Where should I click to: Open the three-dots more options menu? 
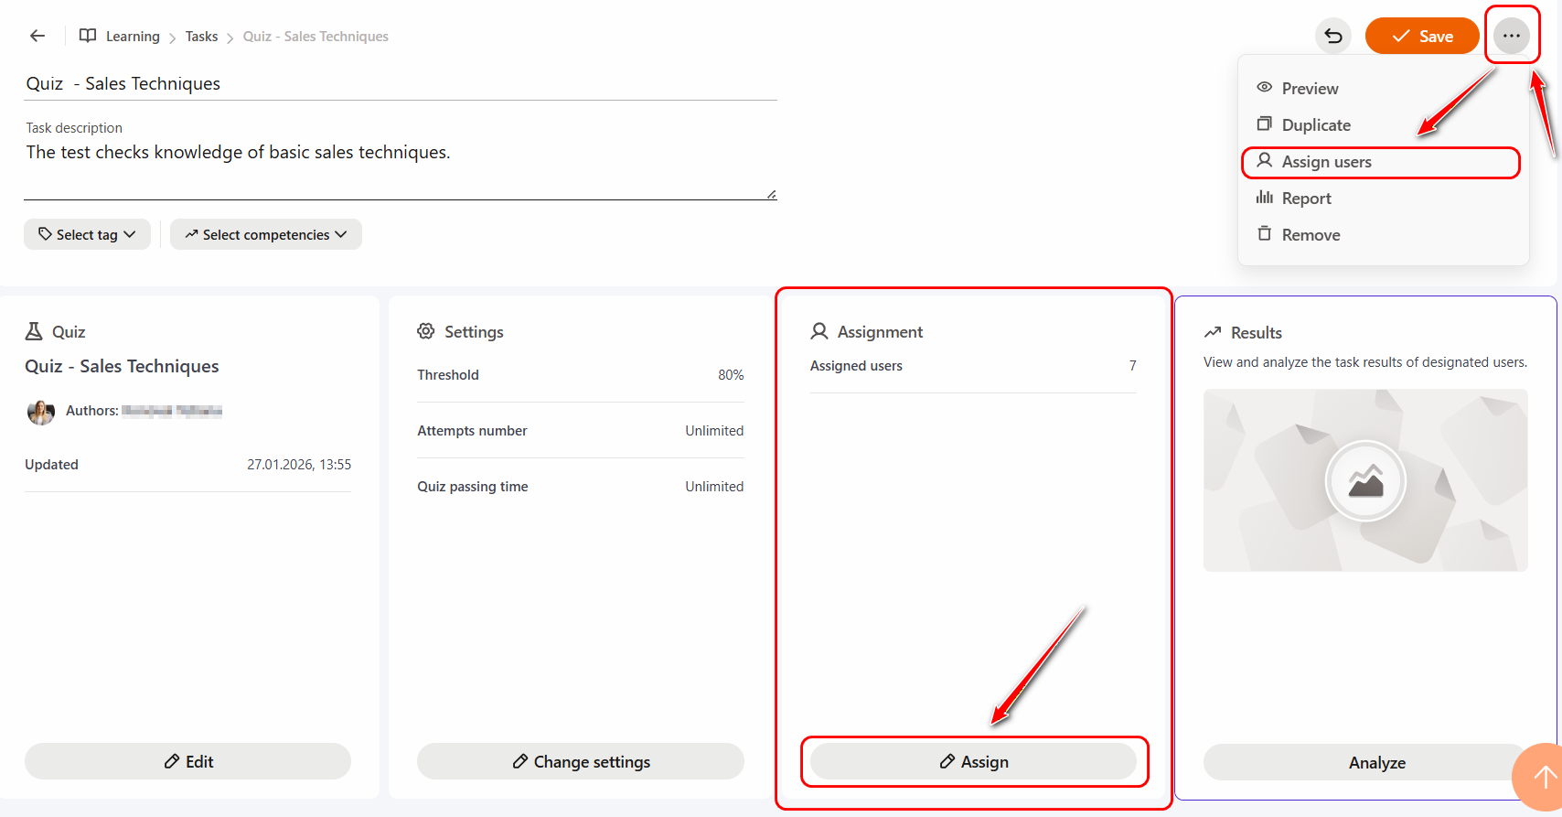pos(1511,37)
